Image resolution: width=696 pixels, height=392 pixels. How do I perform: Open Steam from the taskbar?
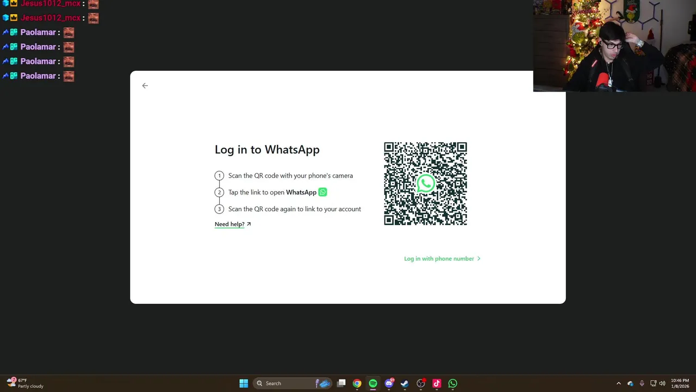(x=405, y=383)
